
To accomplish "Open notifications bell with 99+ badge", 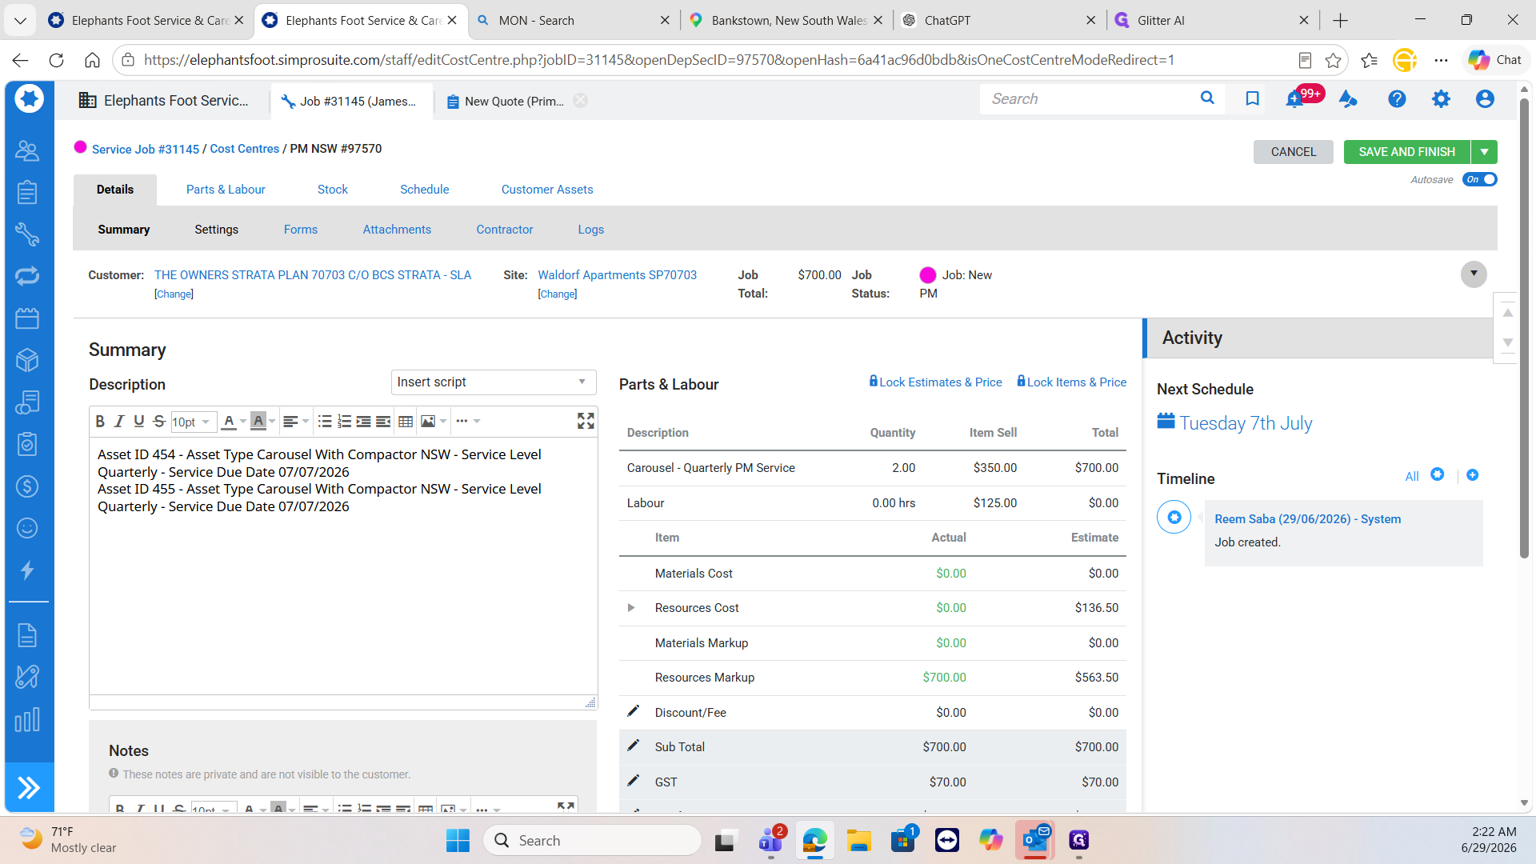I will click(x=1294, y=98).
